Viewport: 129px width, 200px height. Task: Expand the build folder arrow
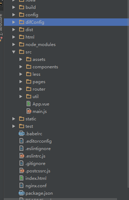coord(14,7)
